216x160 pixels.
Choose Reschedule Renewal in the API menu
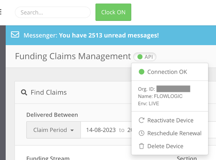[x=174, y=133]
